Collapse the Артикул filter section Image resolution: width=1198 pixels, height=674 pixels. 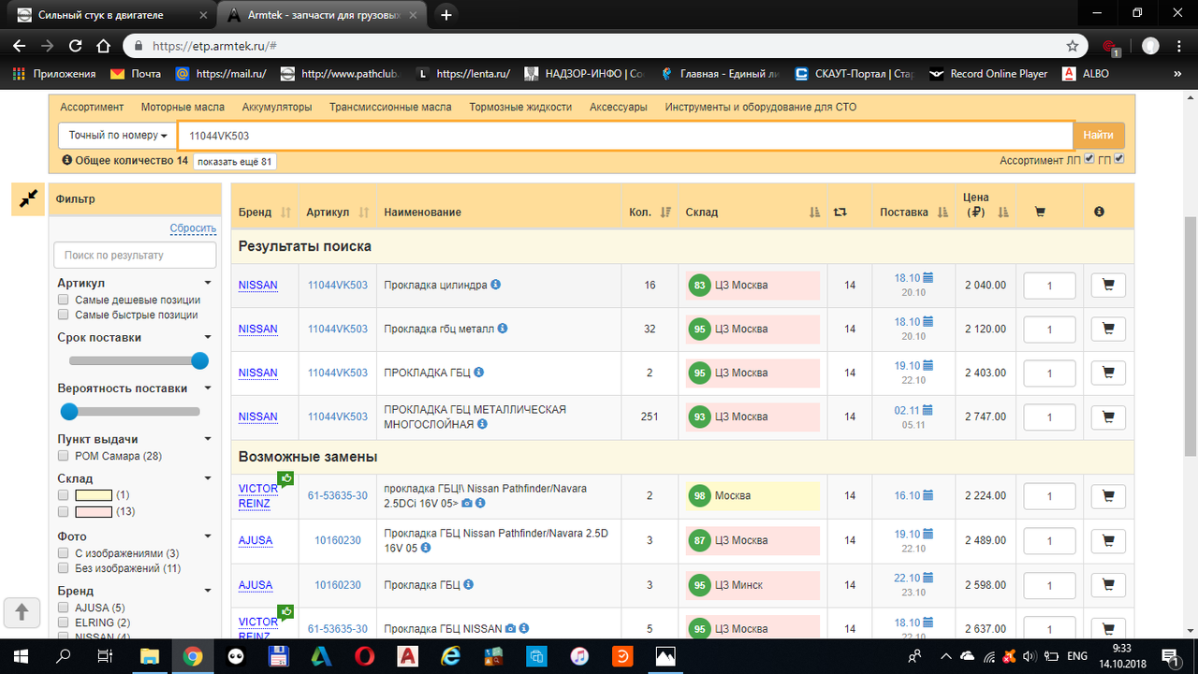coord(209,284)
